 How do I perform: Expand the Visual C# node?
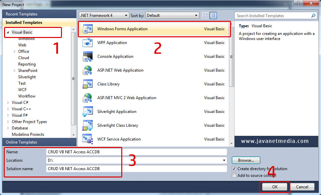pyautogui.click(x=8, y=103)
